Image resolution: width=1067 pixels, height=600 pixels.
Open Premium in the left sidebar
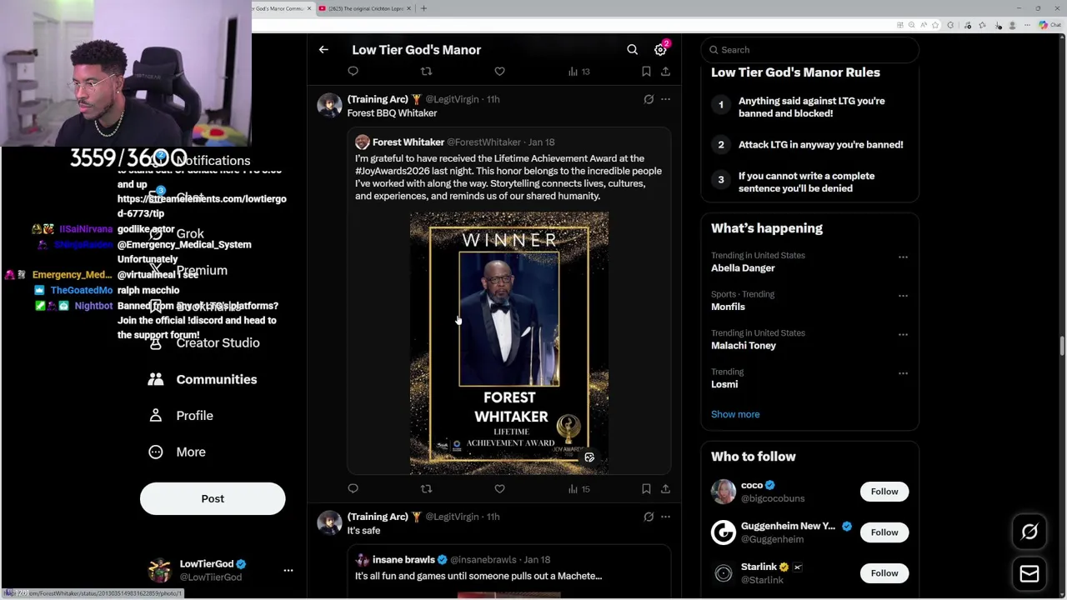tap(202, 271)
